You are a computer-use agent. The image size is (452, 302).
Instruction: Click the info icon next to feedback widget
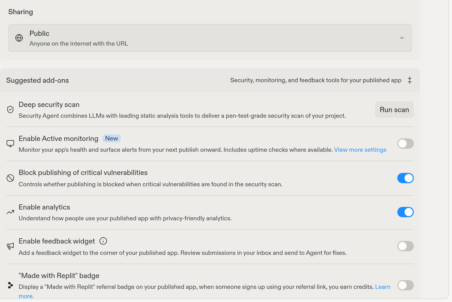click(103, 241)
